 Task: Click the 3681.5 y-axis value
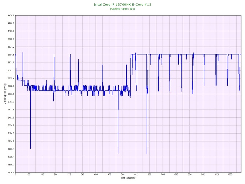11,55
